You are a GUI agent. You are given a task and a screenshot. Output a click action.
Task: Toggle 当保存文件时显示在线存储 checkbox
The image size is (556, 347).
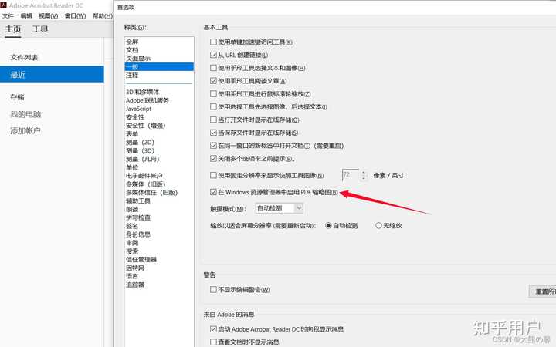pos(213,133)
